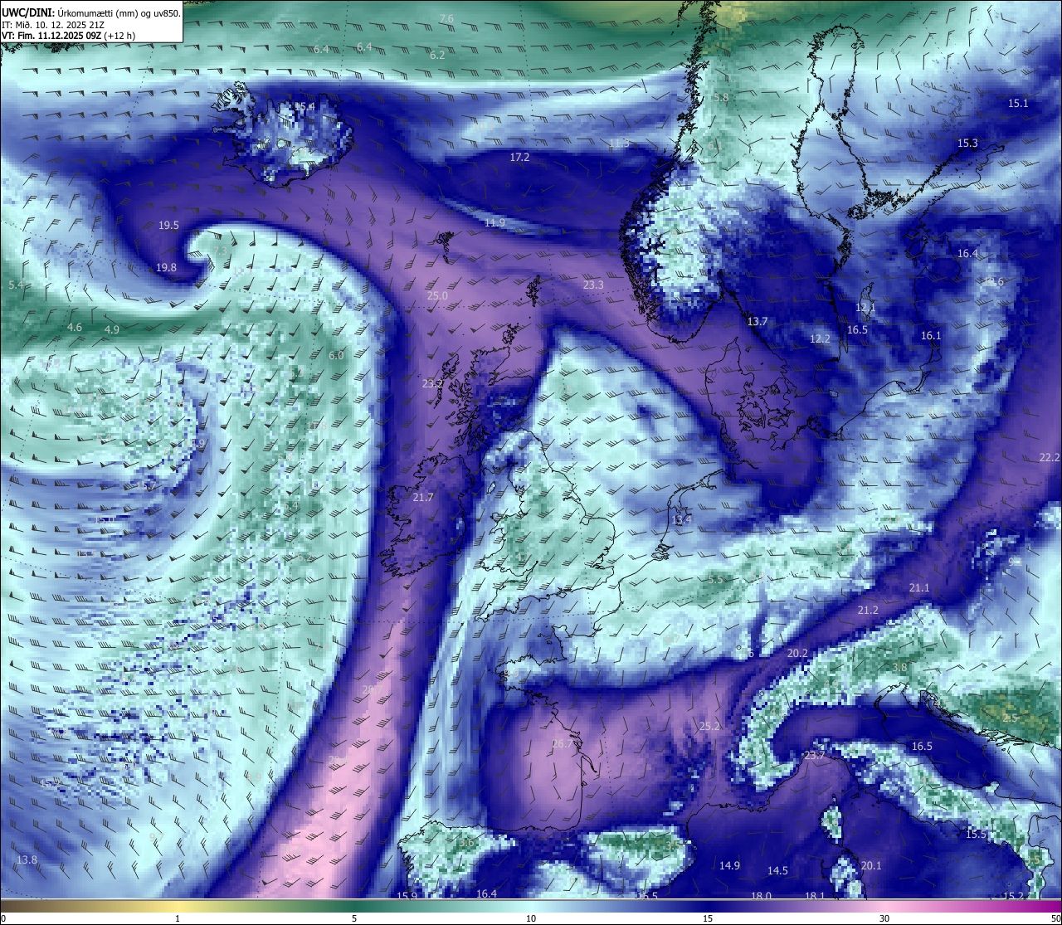The height and width of the screenshot is (925, 1062).
Task: Click the 4.6 value label on the map
Action: [75, 328]
